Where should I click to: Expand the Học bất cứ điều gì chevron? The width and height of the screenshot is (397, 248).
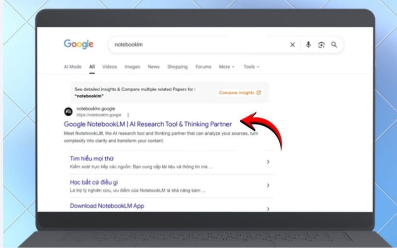click(268, 185)
